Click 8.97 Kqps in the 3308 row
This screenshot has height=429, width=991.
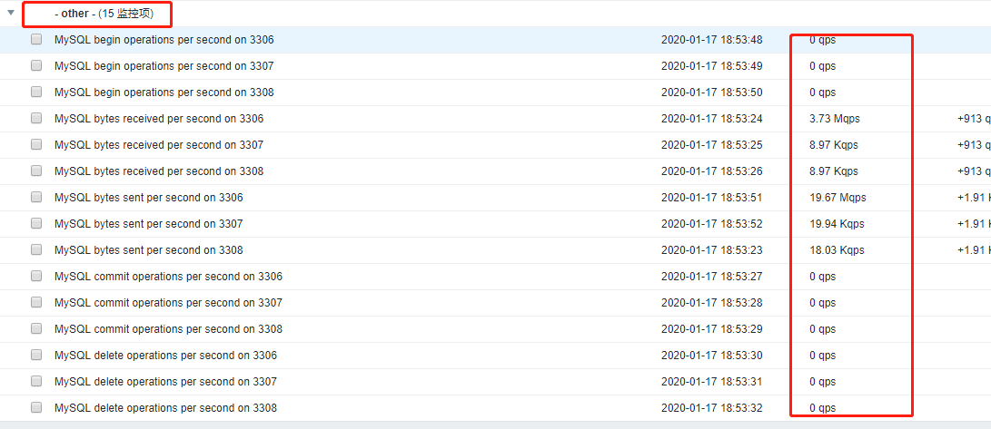[834, 171]
